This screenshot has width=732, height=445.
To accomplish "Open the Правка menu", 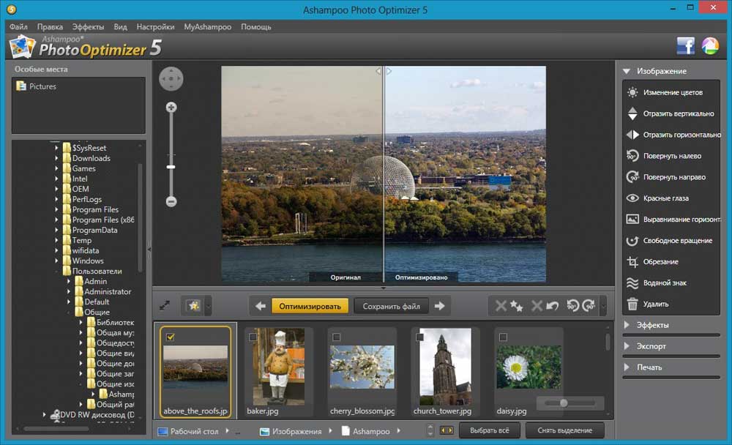I will tap(50, 26).
